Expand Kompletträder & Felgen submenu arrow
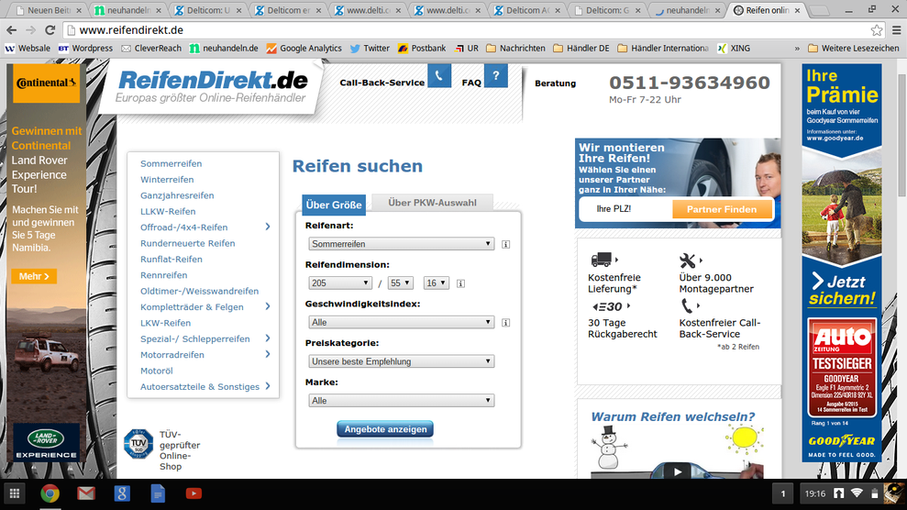Viewport: 907px width, 510px height. pyautogui.click(x=268, y=306)
